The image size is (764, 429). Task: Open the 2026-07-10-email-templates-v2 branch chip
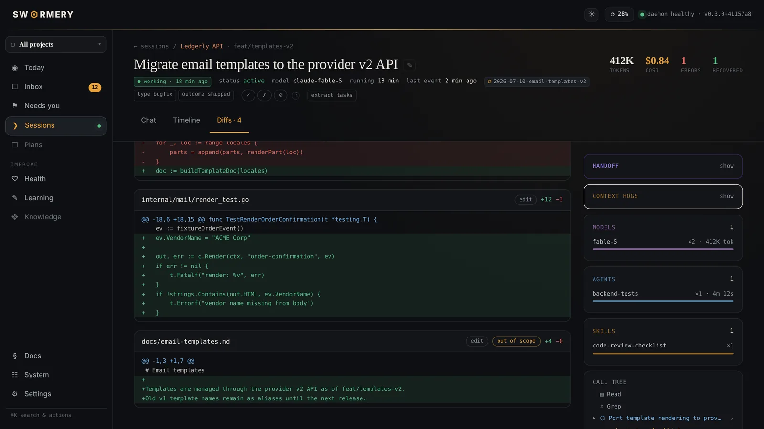[x=537, y=82]
